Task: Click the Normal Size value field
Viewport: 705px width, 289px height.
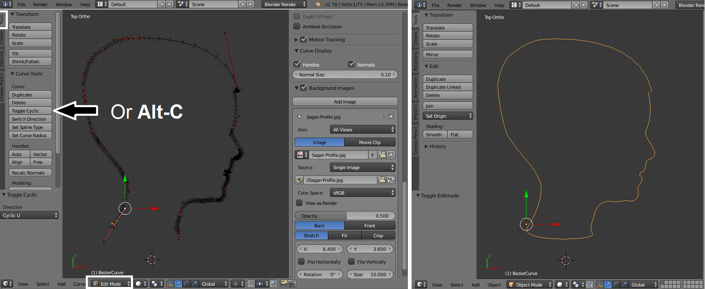Action: coord(345,74)
